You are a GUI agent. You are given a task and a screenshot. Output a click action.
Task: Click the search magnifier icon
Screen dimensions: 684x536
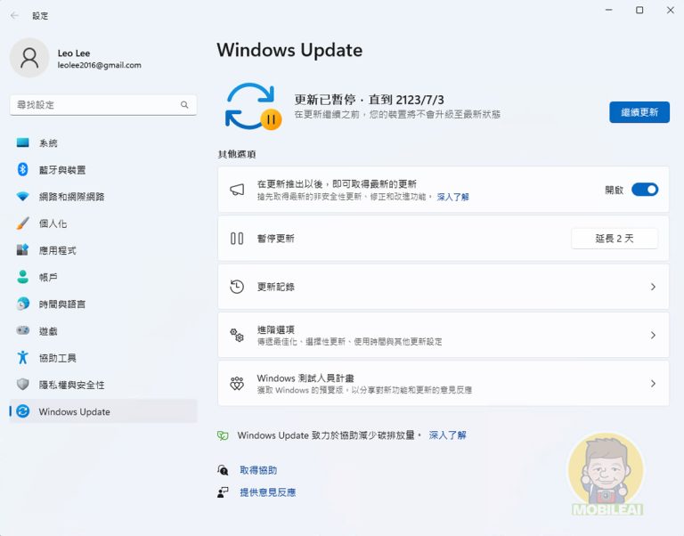tap(184, 105)
